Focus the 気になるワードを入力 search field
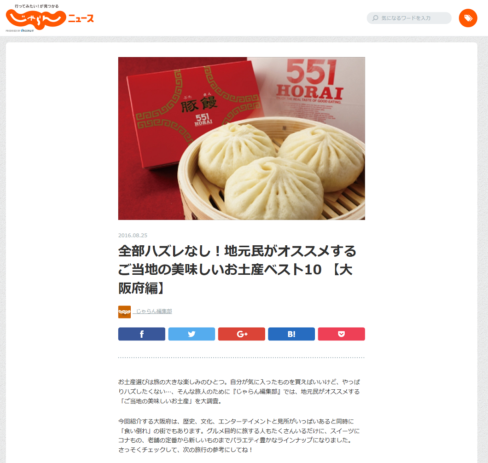The image size is (488, 463). [409, 18]
